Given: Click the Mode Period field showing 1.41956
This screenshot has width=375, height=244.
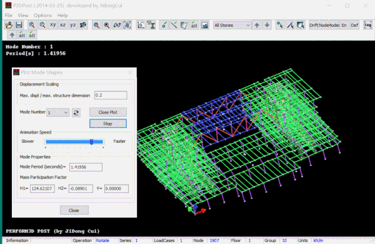Looking at the screenshot, I should pyautogui.click(x=86, y=167).
